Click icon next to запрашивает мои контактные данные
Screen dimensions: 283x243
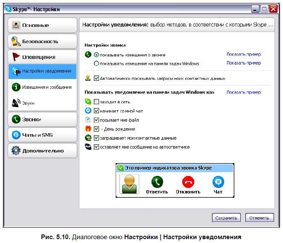pos(88,138)
